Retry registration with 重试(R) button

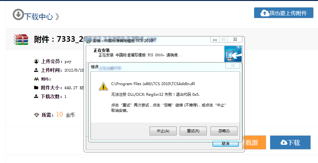click(193, 131)
